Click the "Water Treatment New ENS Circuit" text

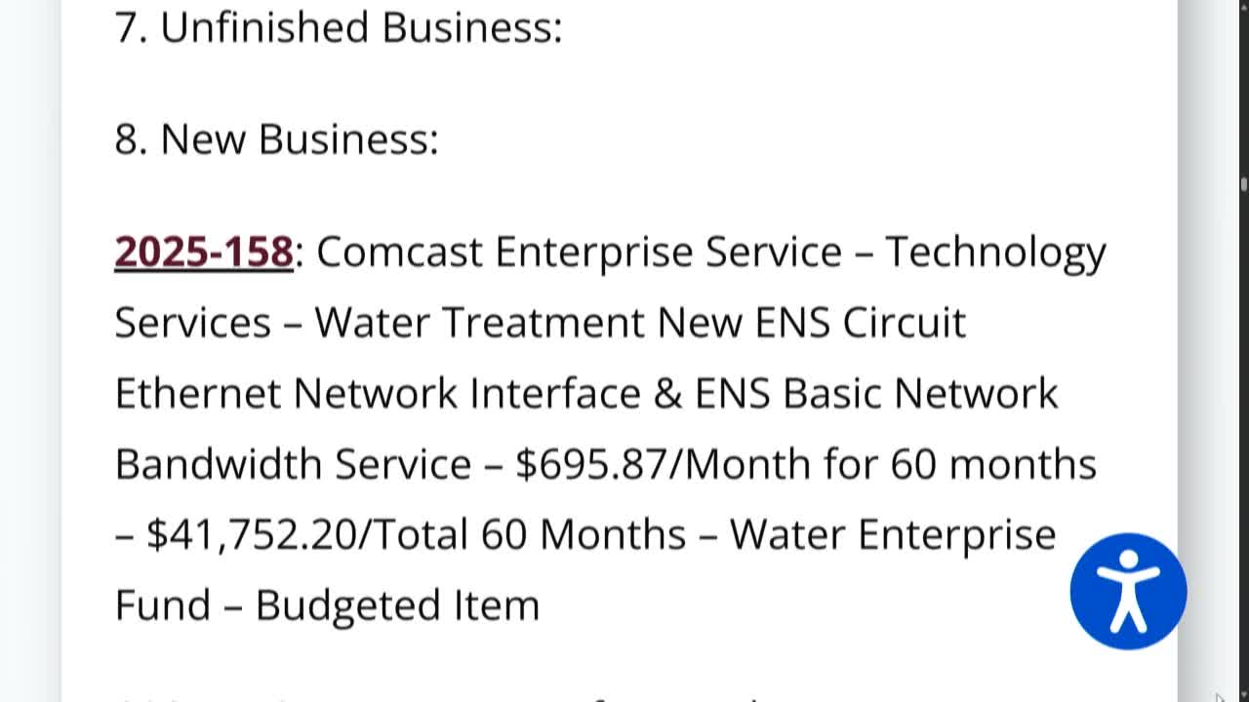[639, 323]
